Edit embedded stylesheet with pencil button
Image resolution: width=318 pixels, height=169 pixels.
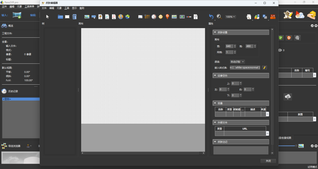(x=264, y=68)
